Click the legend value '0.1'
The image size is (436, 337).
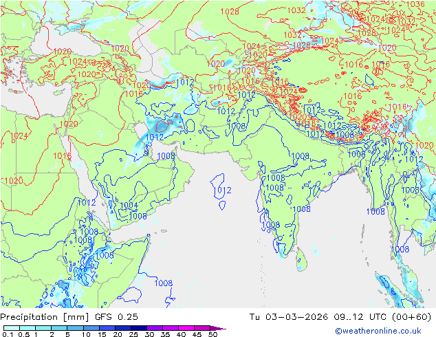(8, 334)
